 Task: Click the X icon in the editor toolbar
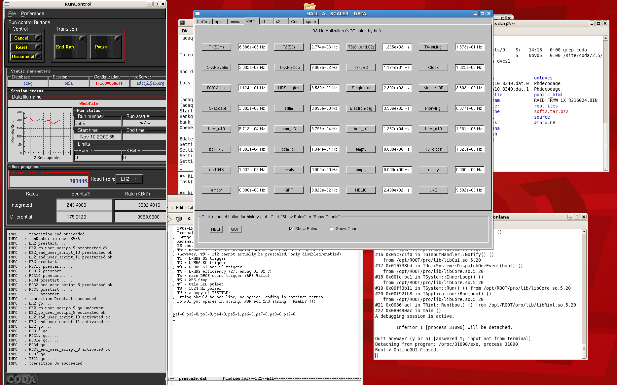(x=189, y=219)
